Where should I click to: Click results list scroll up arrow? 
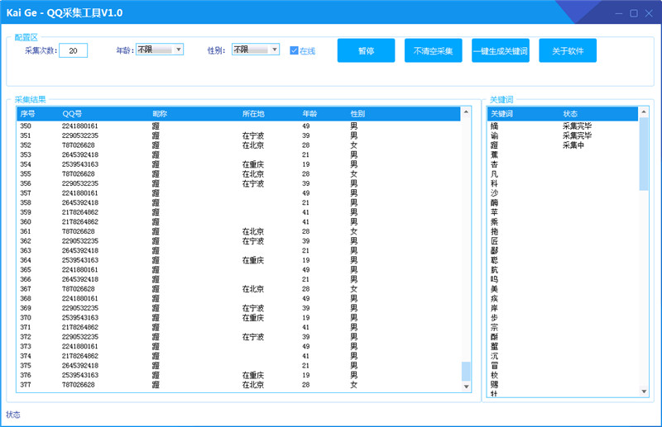click(x=466, y=111)
